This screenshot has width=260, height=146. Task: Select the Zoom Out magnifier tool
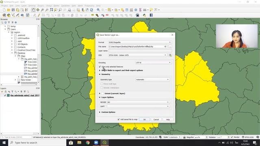[47, 10]
